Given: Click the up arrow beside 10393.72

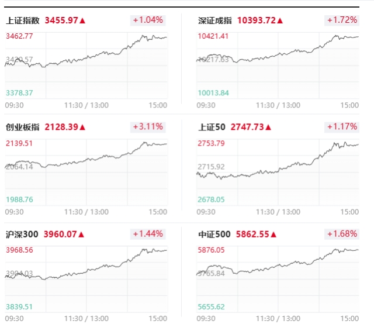Looking at the screenshot, I should [x=280, y=20].
